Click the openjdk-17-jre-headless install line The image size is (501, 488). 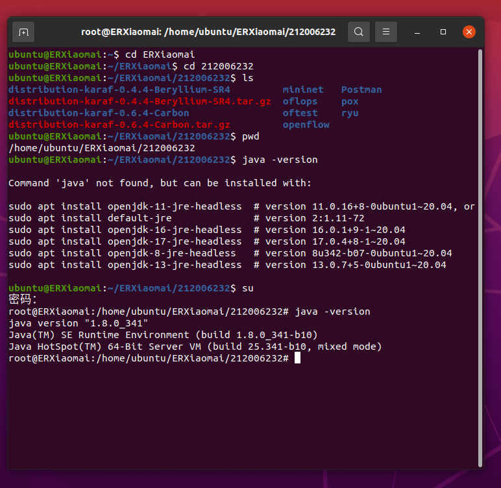point(207,241)
